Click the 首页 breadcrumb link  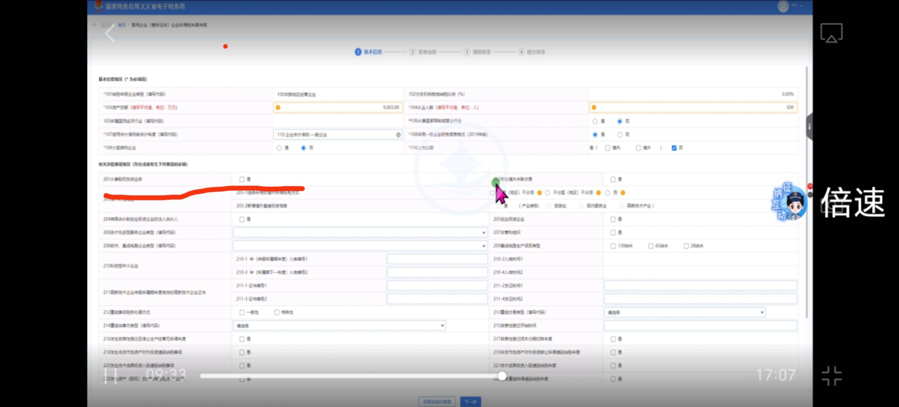point(122,25)
